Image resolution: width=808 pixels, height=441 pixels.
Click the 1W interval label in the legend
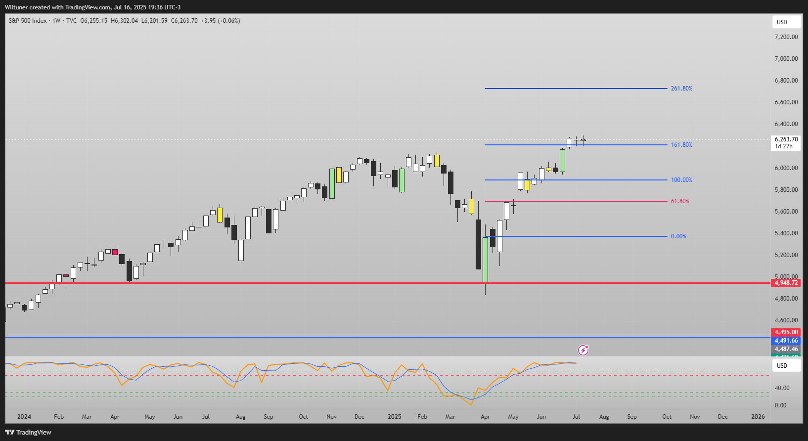(56, 21)
